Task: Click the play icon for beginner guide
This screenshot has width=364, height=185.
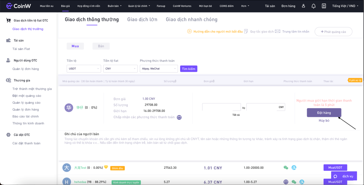Action: tap(189, 31)
